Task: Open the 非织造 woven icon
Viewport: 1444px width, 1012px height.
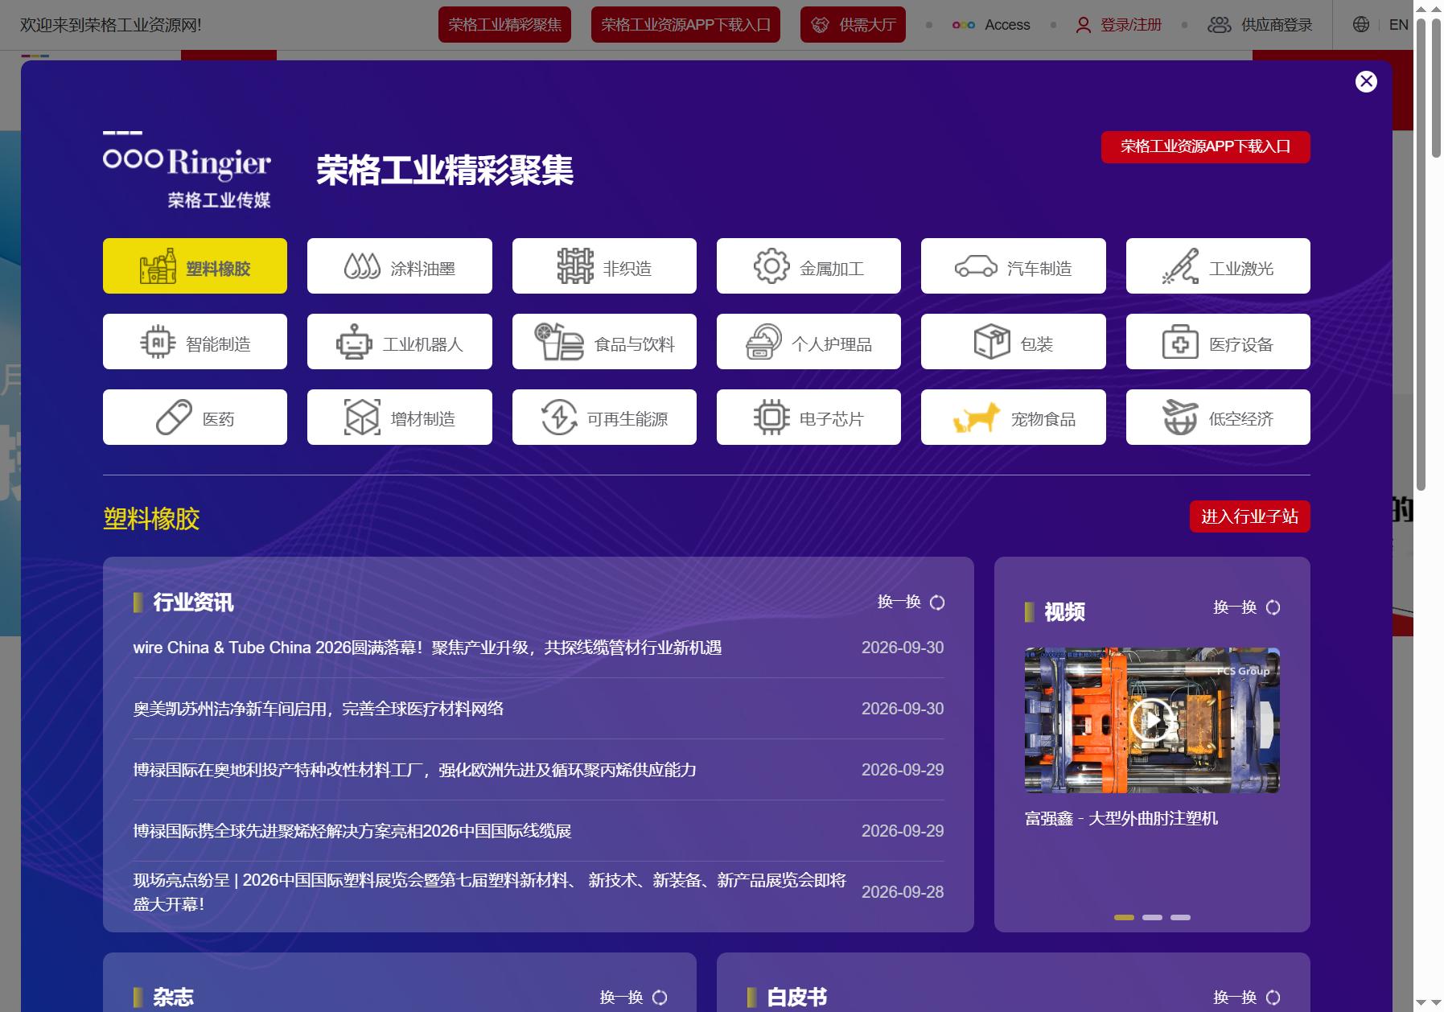Action: click(x=575, y=266)
